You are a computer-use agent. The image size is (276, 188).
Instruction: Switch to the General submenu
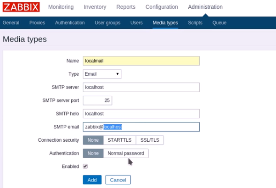tap(11, 22)
